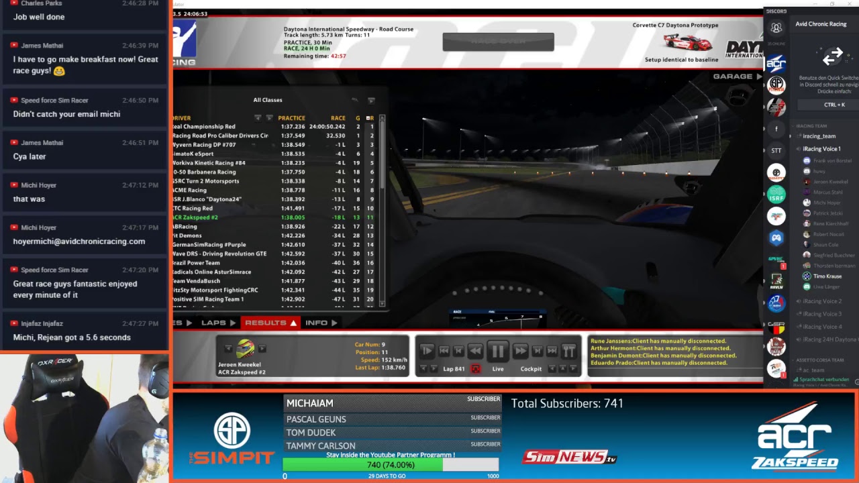Open ISRF server icon in Discord

tap(776, 195)
